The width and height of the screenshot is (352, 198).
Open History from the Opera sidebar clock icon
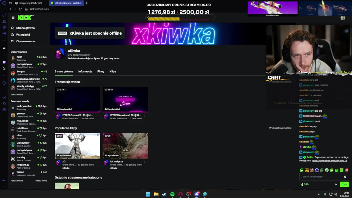tap(4, 97)
